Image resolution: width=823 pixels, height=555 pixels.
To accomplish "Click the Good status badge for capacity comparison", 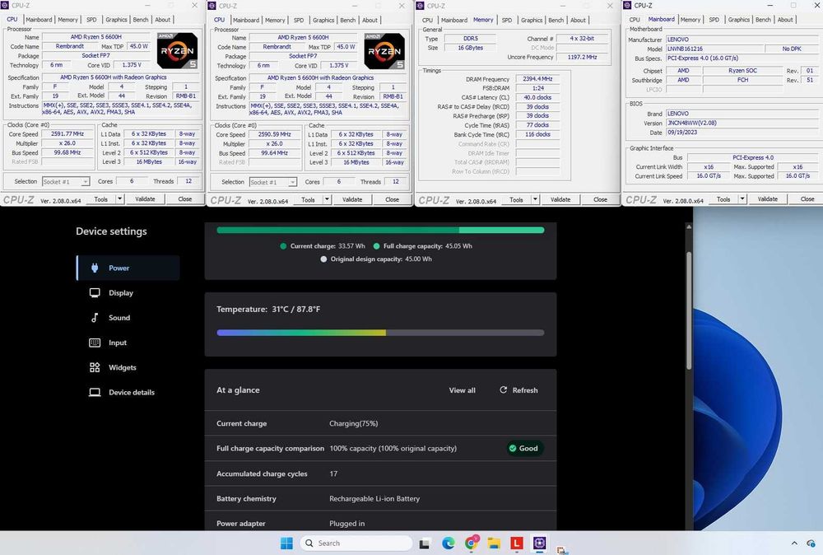I will pyautogui.click(x=524, y=449).
